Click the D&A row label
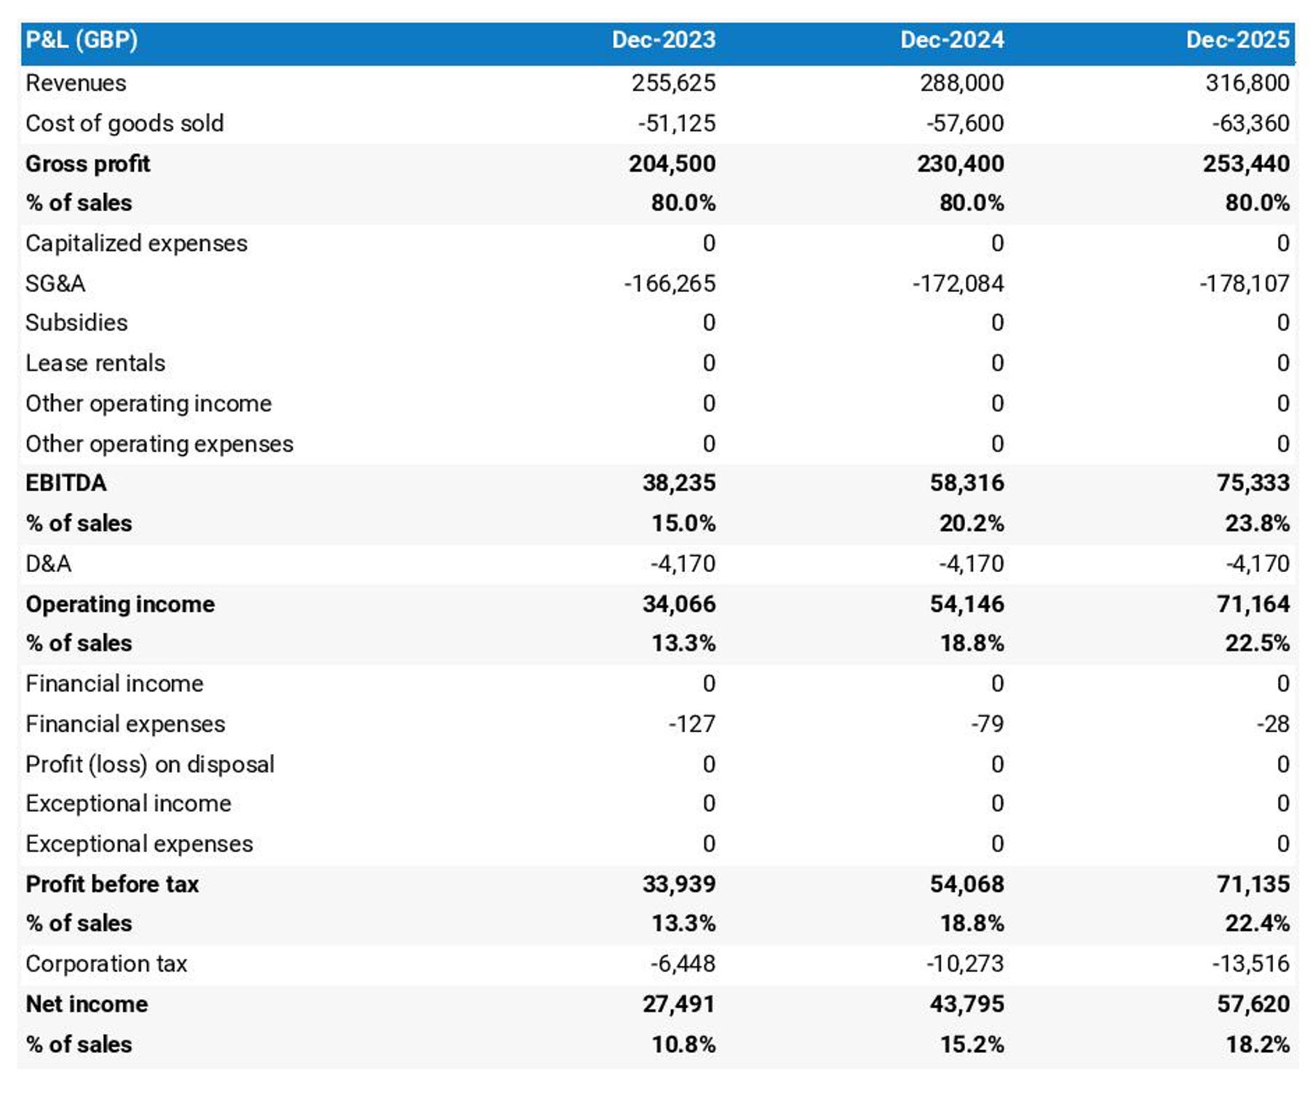Image resolution: width=1310 pixels, height=1104 pixels. 49,563
